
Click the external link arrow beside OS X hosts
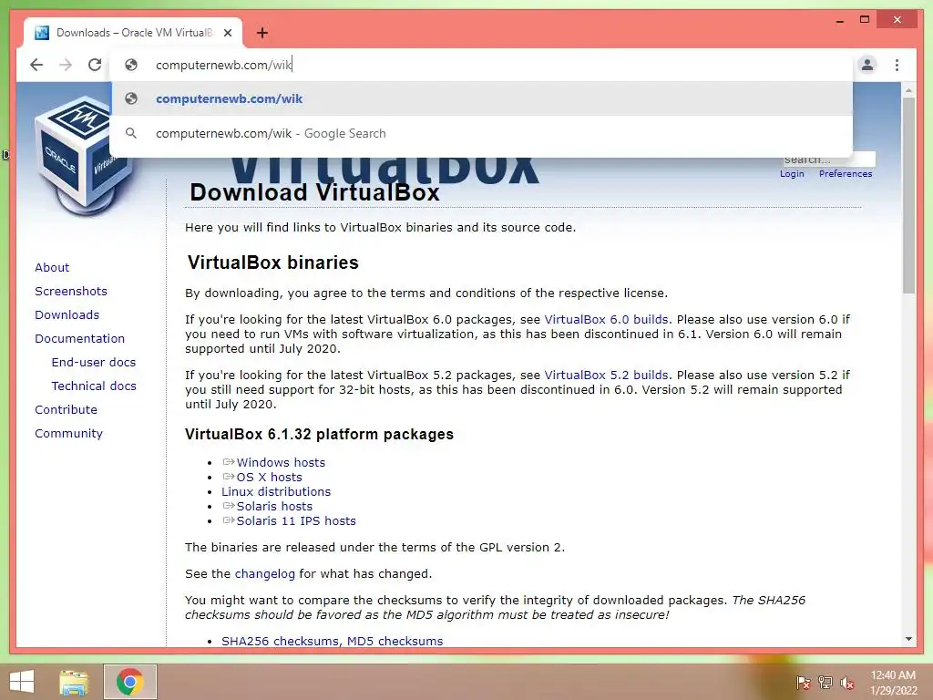point(229,476)
